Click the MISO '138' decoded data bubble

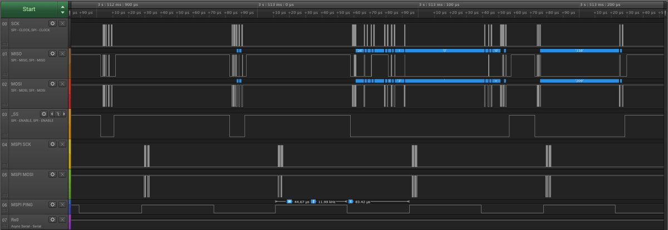click(579, 51)
